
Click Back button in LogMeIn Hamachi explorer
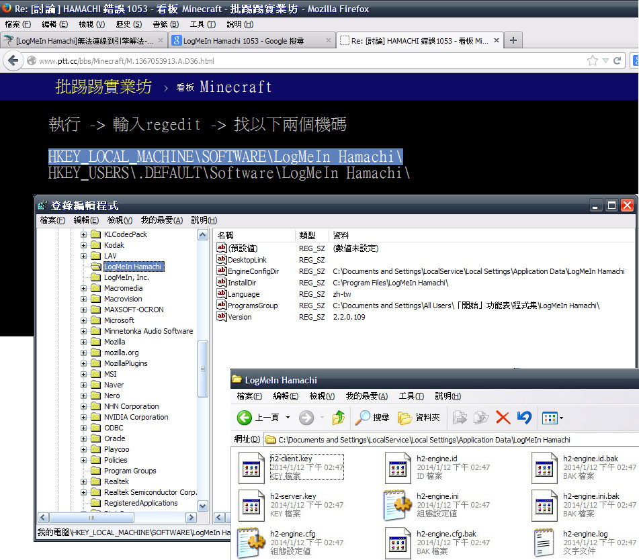coord(257,418)
